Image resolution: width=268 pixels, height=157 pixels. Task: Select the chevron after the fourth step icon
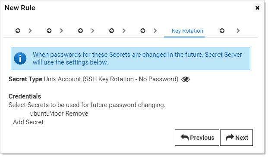(x=124, y=31)
